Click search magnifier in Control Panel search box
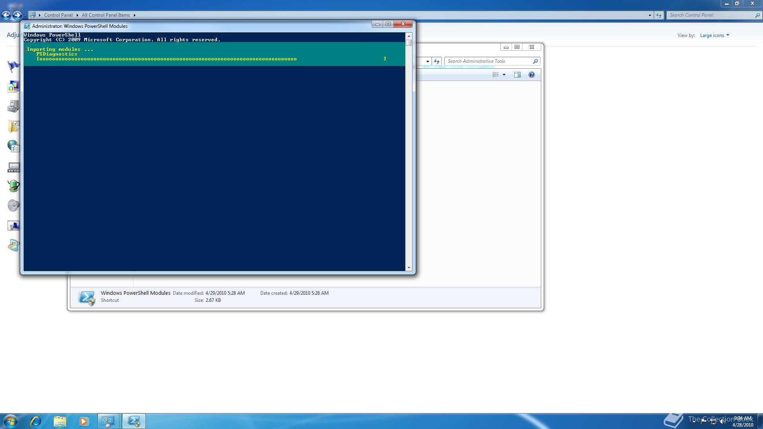This screenshot has height=429, width=763. click(757, 15)
